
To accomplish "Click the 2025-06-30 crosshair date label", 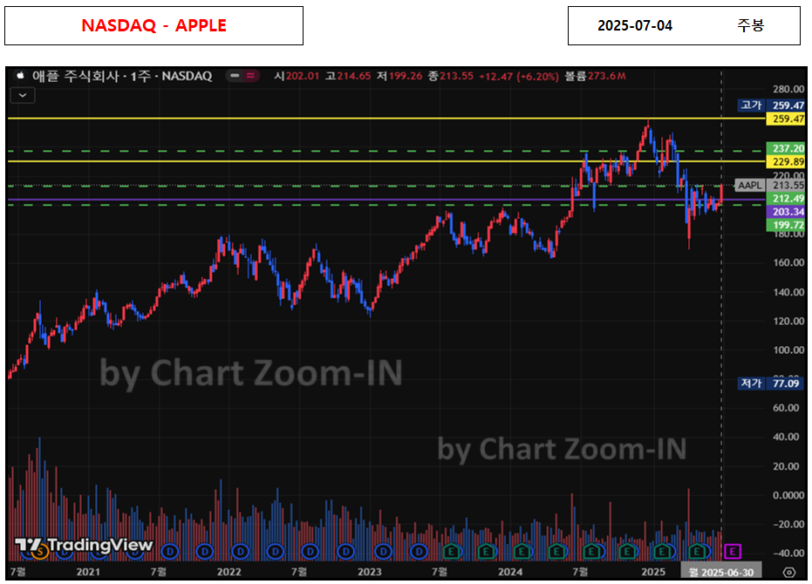I will (x=720, y=572).
